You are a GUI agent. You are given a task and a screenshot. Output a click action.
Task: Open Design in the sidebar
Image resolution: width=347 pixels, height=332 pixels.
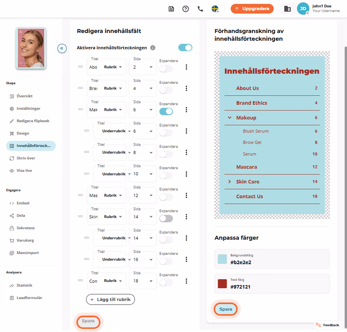23,133
